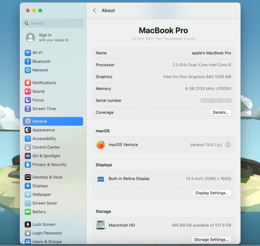This screenshot has height=246, width=260.
Task: Select Control Center in sidebar
Action: pyautogui.click(x=46, y=147)
